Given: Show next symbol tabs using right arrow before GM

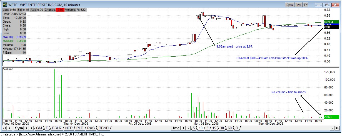Looking at the screenshot, I should pyautogui.click(x=32, y=128).
